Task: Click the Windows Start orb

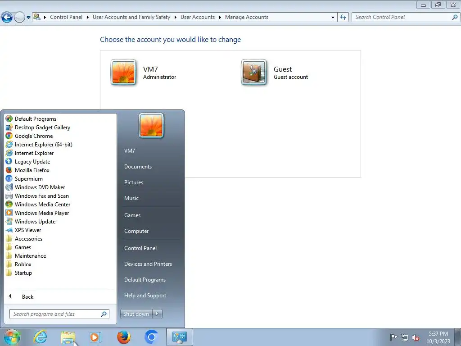Action: pos(12,337)
